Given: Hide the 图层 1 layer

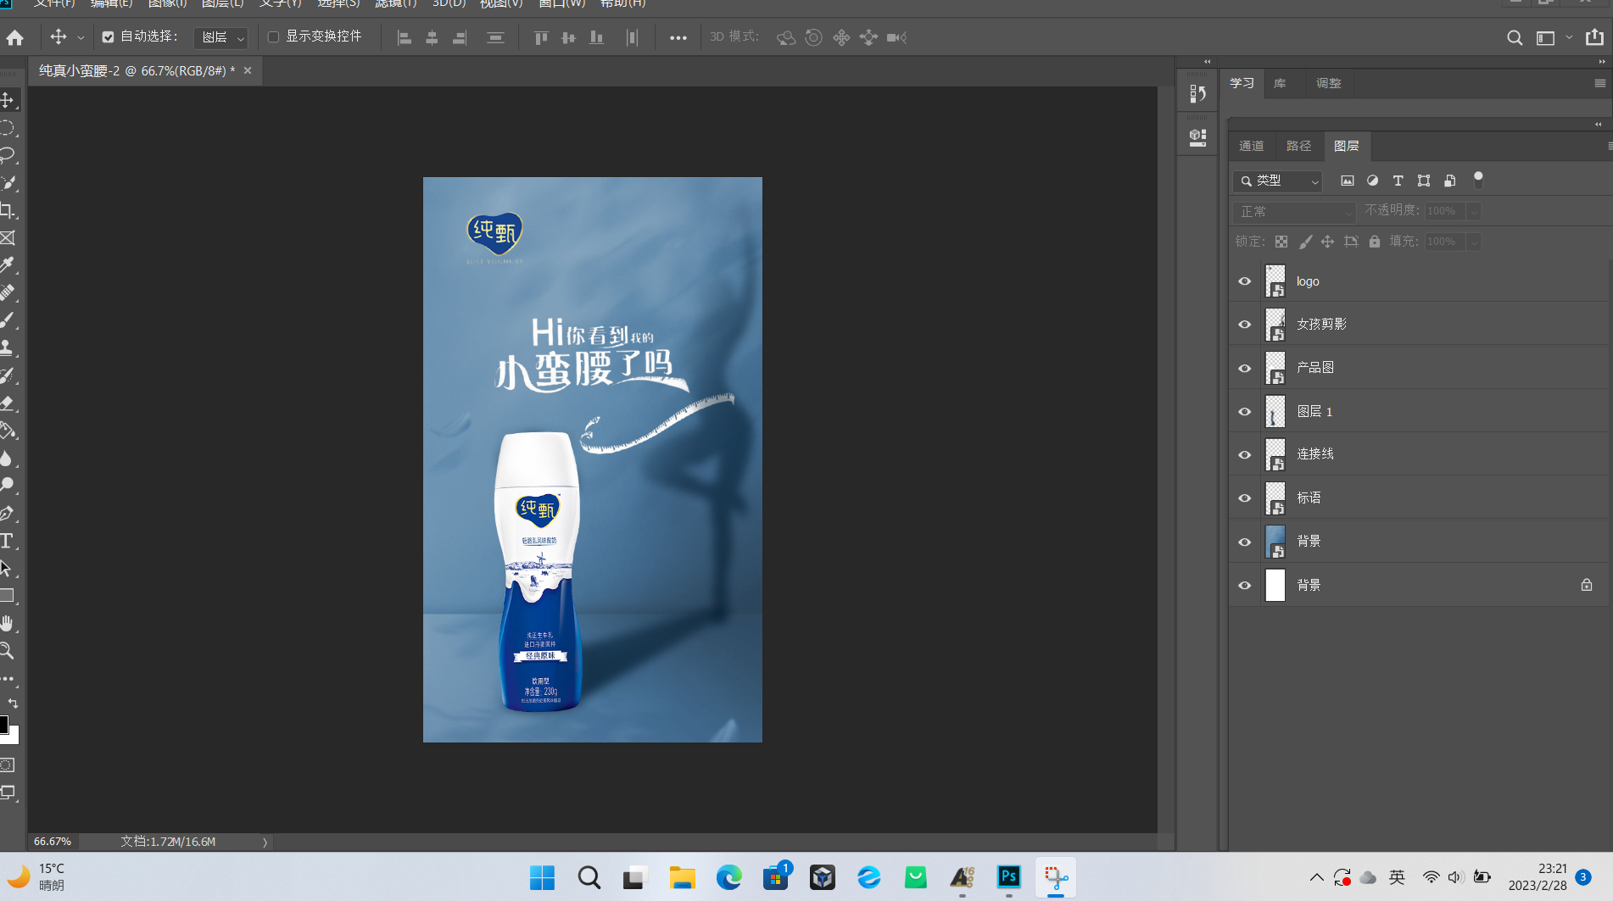Looking at the screenshot, I should tap(1245, 412).
